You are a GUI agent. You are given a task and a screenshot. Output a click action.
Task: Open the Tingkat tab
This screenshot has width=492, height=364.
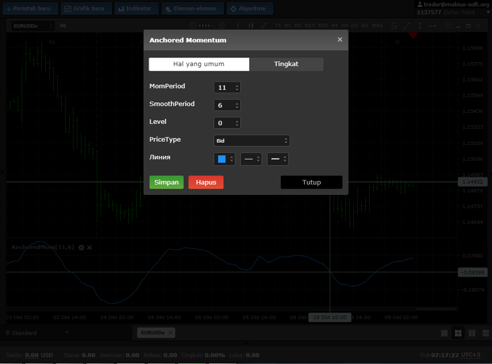(x=286, y=64)
